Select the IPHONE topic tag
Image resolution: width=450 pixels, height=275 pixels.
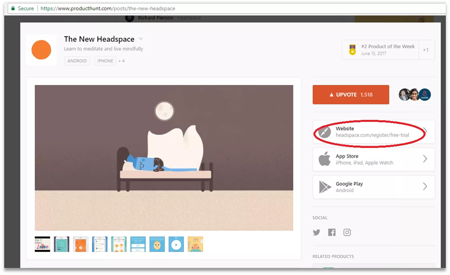click(x=105, y=61)
